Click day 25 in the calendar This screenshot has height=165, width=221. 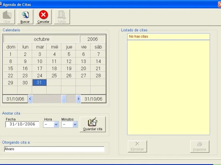pyautogui.click(x=54, y=75)
